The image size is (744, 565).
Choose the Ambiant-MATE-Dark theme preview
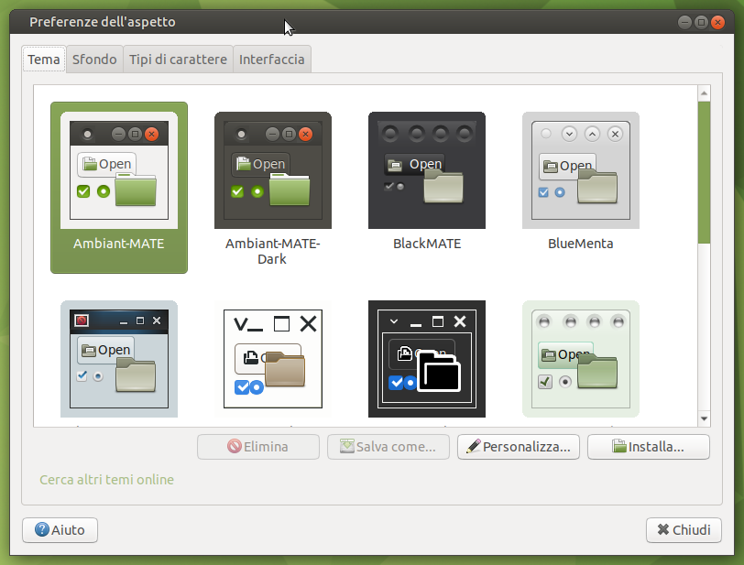pos(272,187)
